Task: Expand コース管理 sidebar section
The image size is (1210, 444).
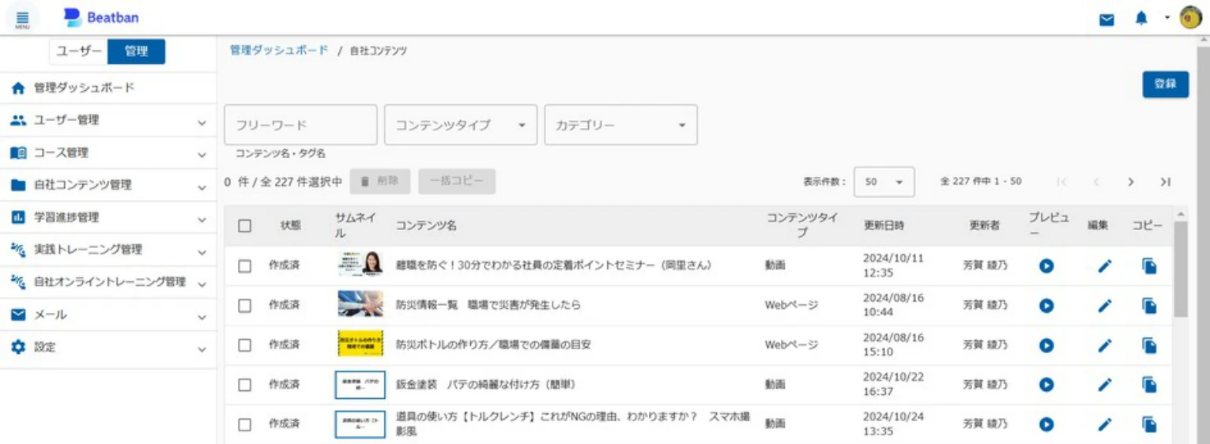Action: coord(108,153)
